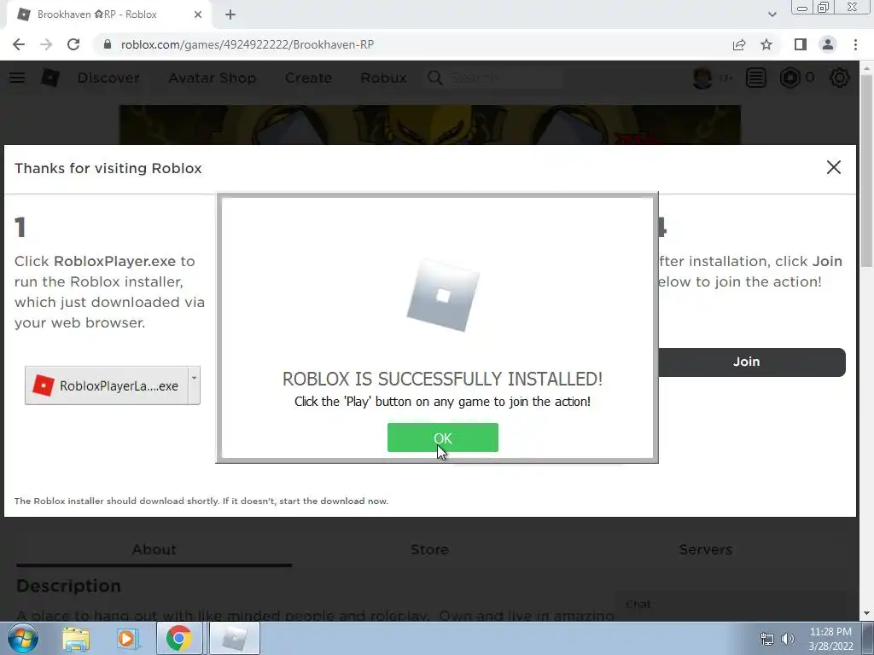The image size is (874, 655).
Task: Switch to Roblox installer in taskbar
Action: [x=235, y=639]
